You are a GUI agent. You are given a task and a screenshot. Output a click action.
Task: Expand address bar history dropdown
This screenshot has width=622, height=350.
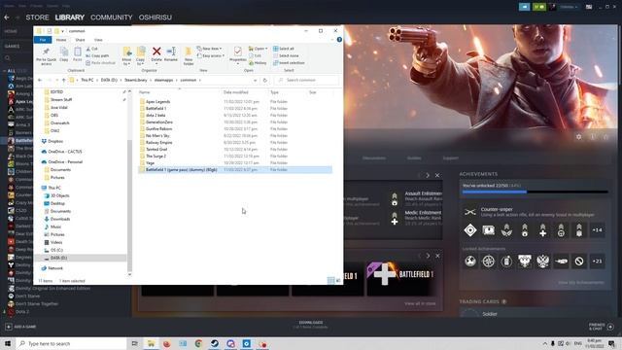255,80
